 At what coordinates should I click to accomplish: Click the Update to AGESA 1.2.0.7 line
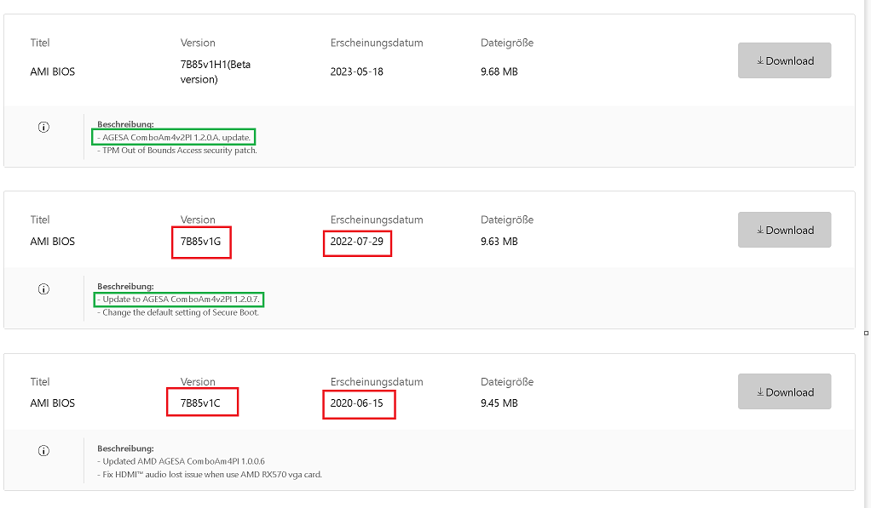pyautogui.click(x=179, y=300)
